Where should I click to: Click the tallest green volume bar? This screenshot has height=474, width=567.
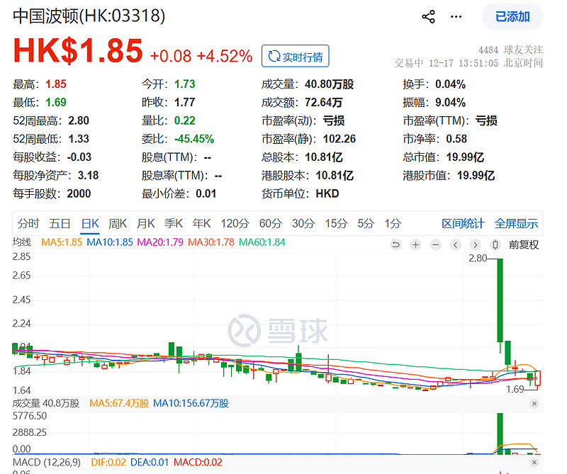(500, 434)
